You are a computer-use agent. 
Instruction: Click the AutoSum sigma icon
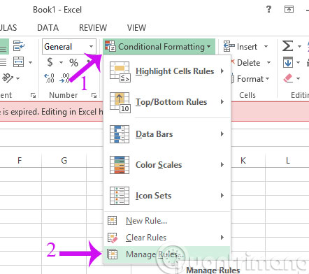click(x=287, y=45)
